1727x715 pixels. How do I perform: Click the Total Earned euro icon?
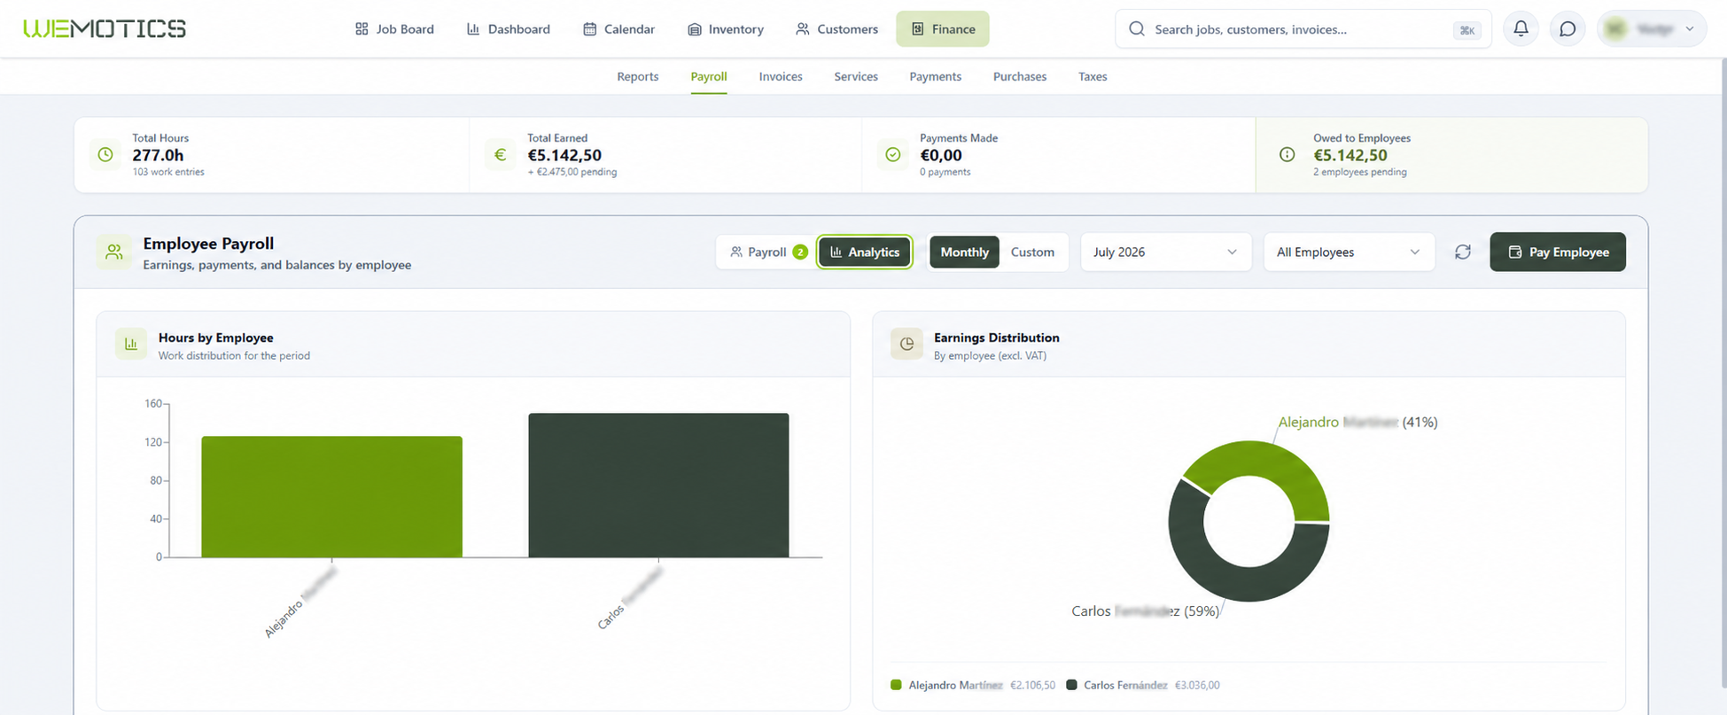(x=500, y=154)
